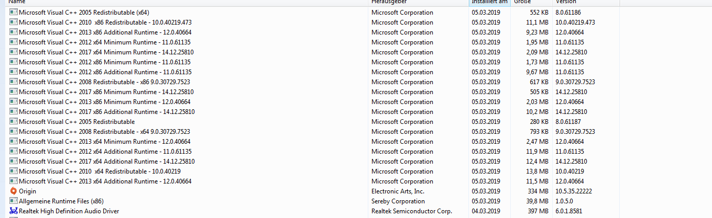This screenshot has height=218, width=712.
Task: Click the icon of Visual C++ 2005 Redistributable (x64)
Action: coord(14,12)
